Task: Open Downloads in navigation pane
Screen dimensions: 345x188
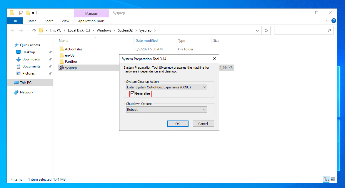Action: (31, 59)
